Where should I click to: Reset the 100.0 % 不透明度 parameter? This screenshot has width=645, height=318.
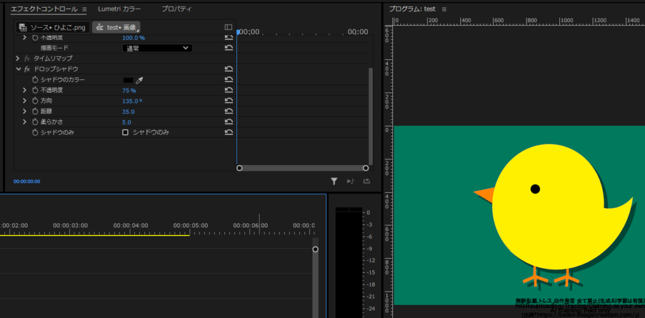229,37
